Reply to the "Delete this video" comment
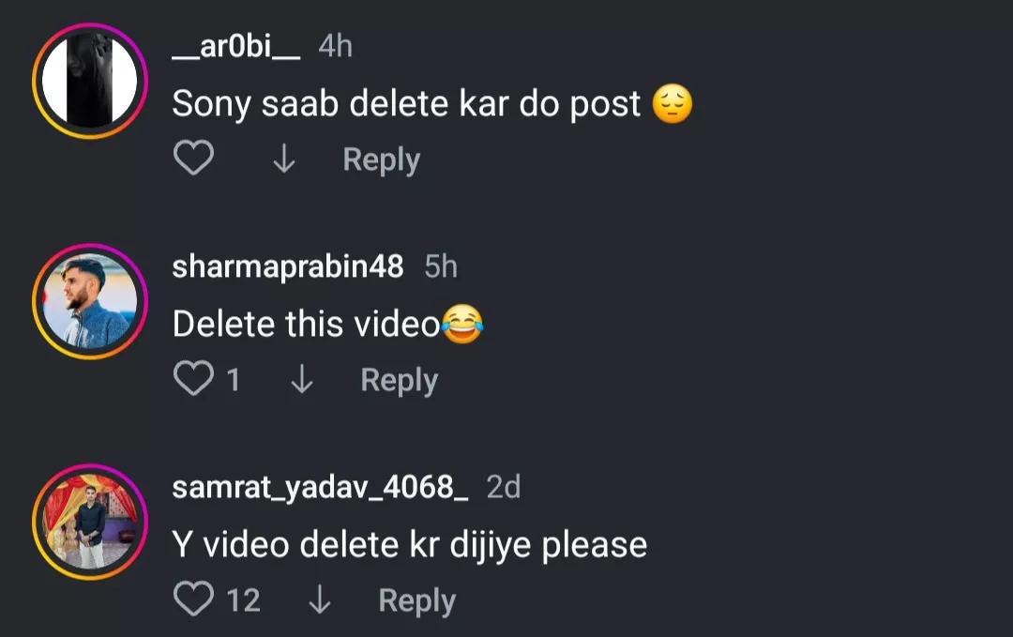This screenshot has width=1013, height=637. point(399,380)
